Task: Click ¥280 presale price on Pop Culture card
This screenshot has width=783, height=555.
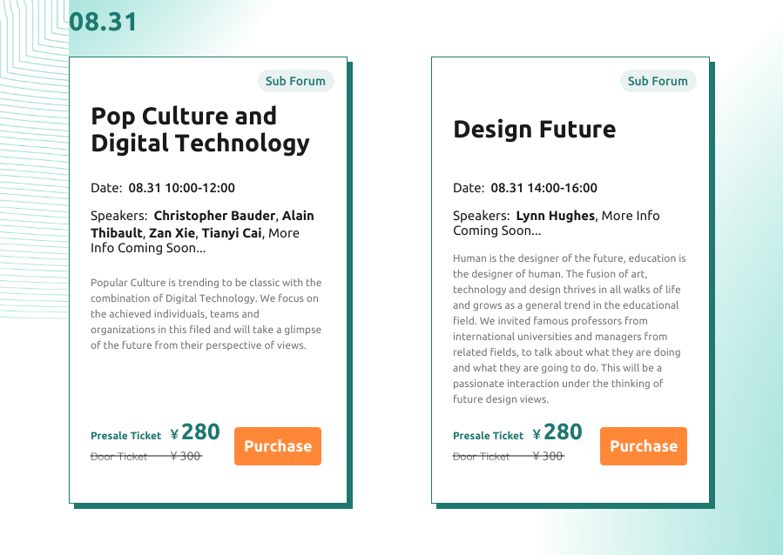Action: [x=195, y=432]
